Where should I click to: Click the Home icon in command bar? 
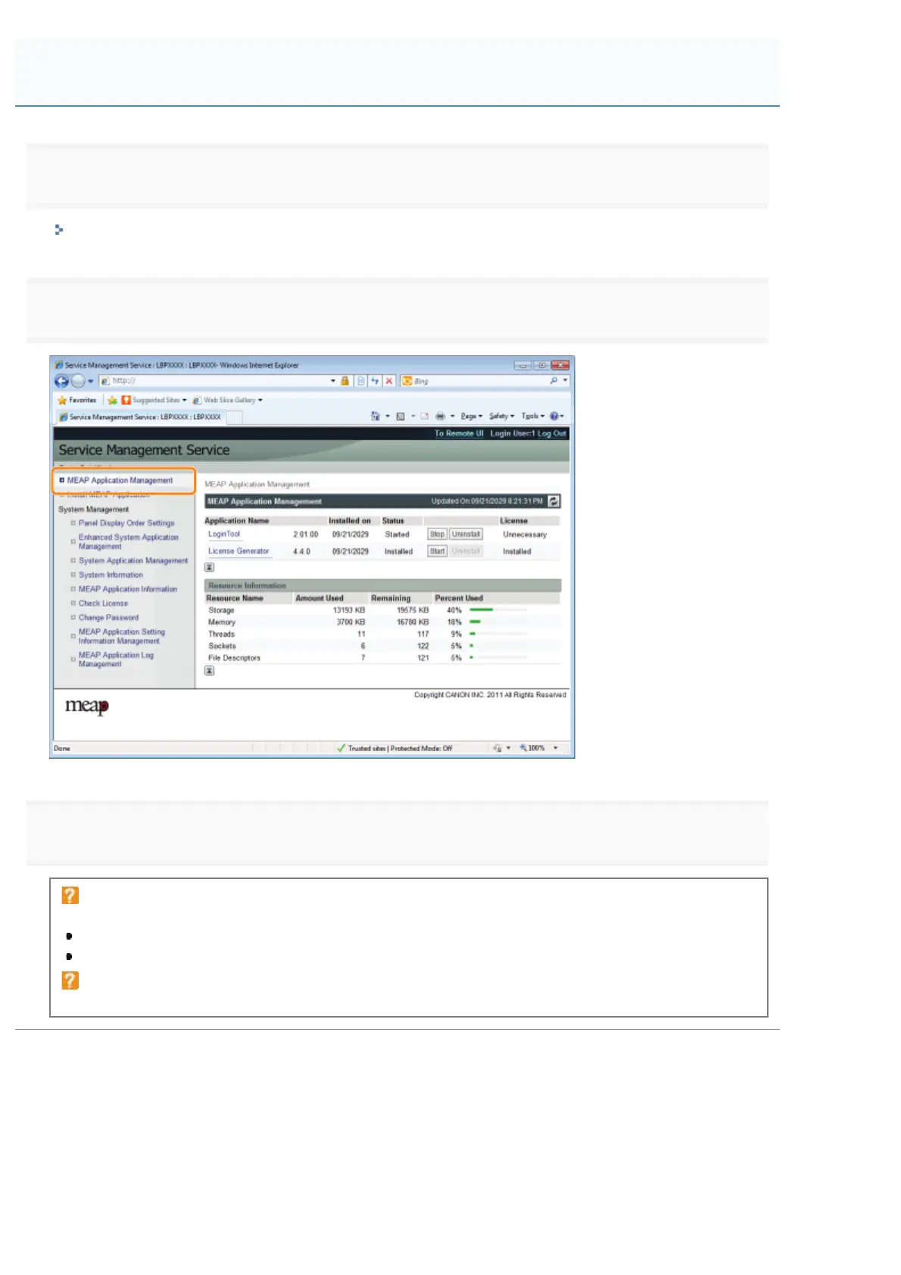click(375, 416)
